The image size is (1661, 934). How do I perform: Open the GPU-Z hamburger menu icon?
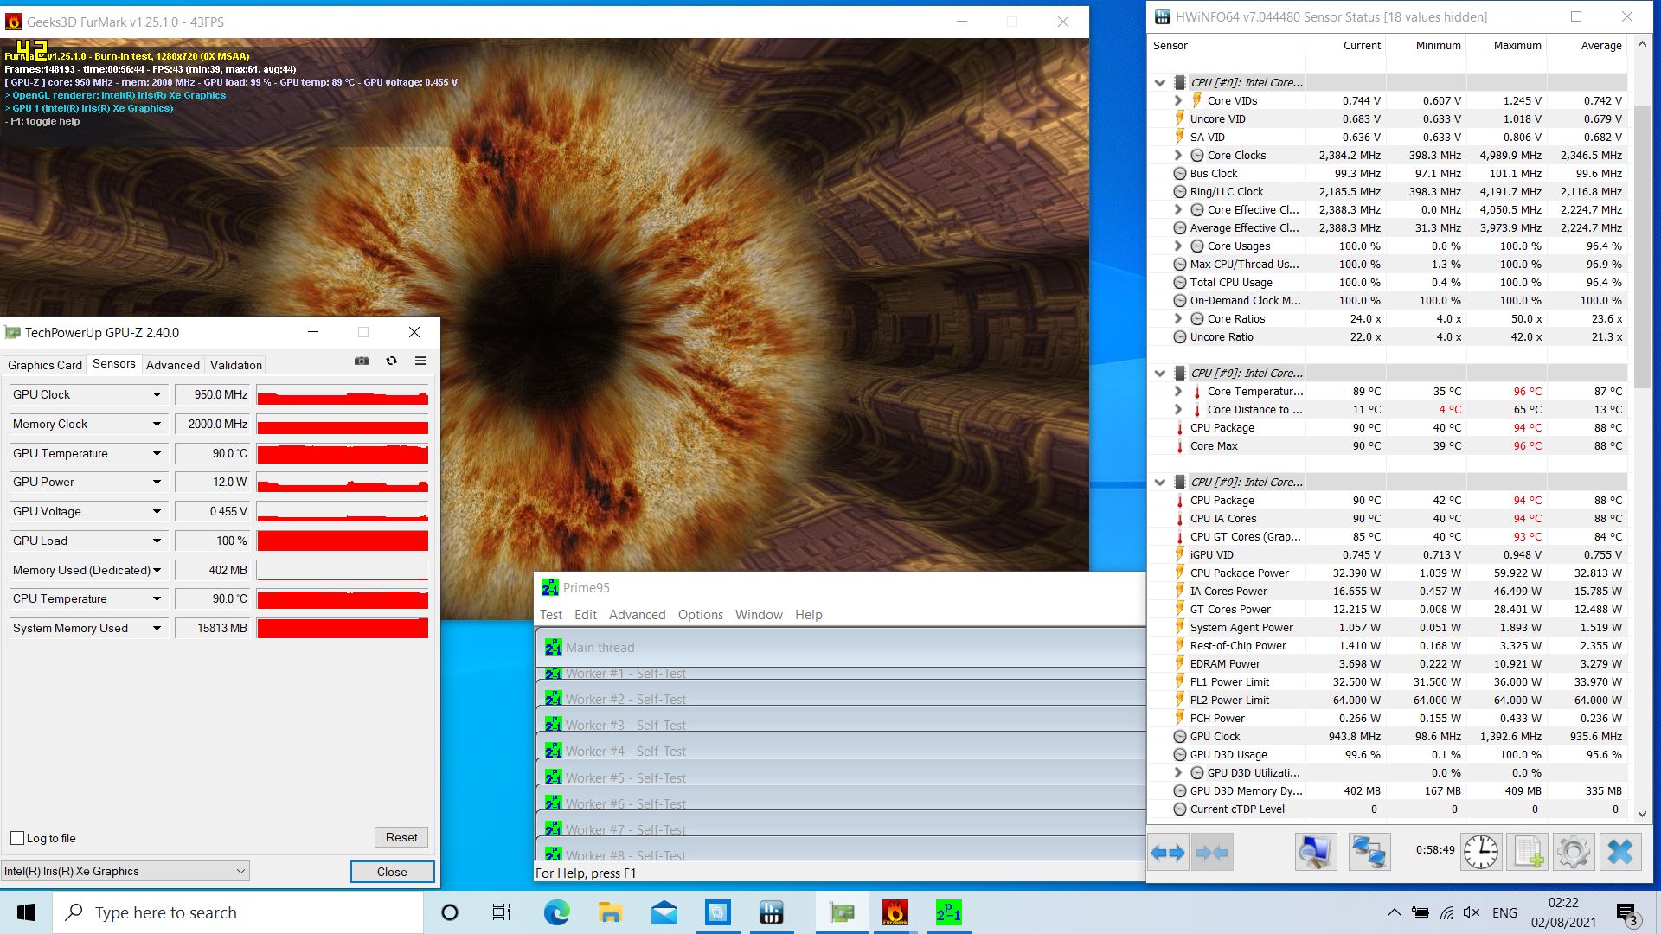coord(420,361)
